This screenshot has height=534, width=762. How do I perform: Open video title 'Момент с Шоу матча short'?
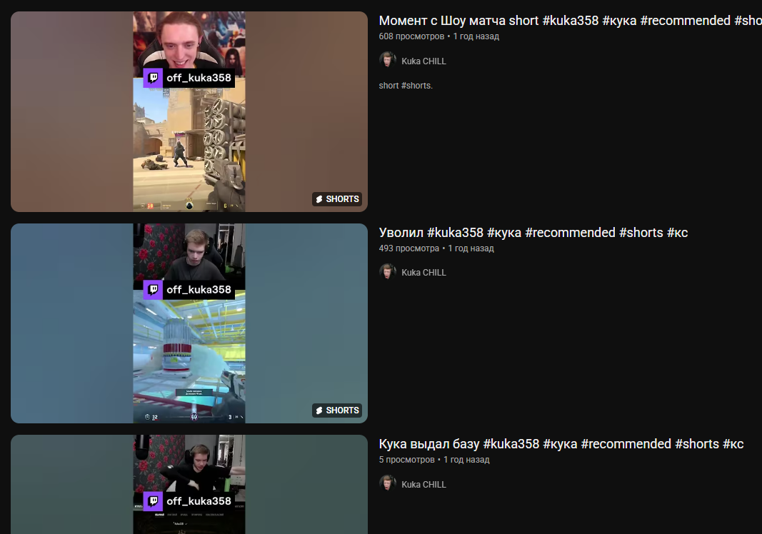(570, 21)
